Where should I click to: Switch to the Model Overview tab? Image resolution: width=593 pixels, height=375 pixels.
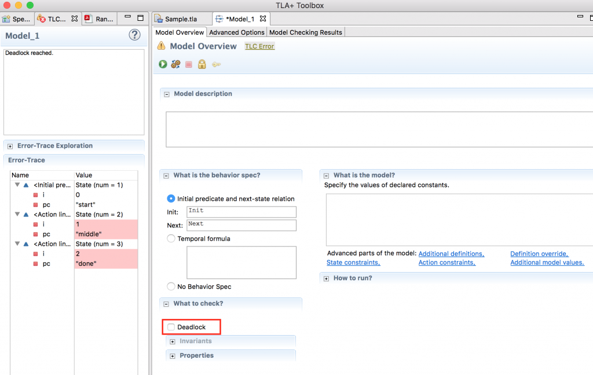pos(180,32)
